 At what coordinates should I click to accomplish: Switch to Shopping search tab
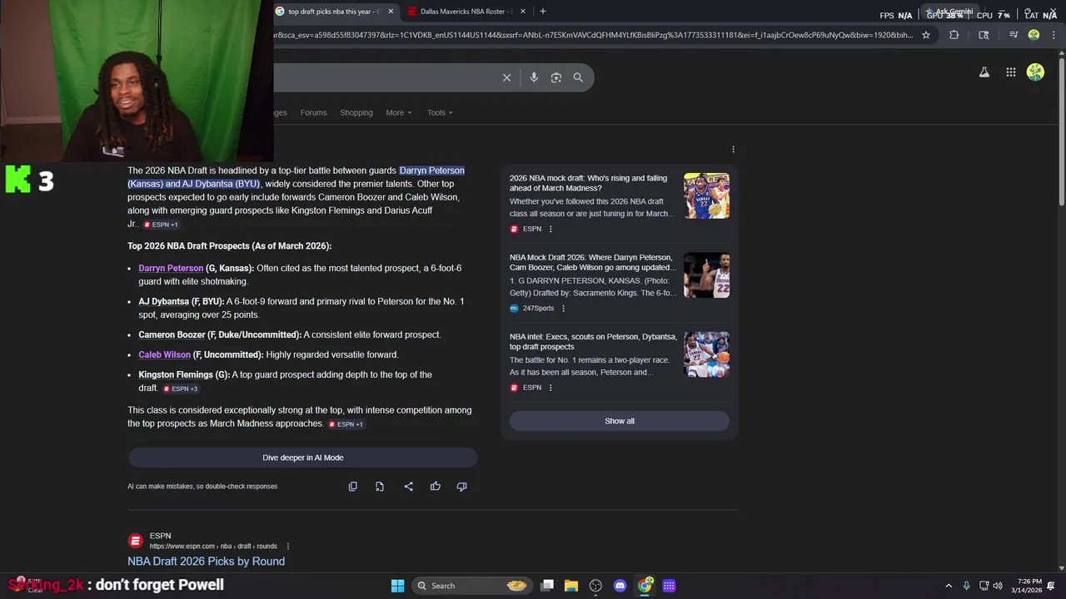point(356,113)
